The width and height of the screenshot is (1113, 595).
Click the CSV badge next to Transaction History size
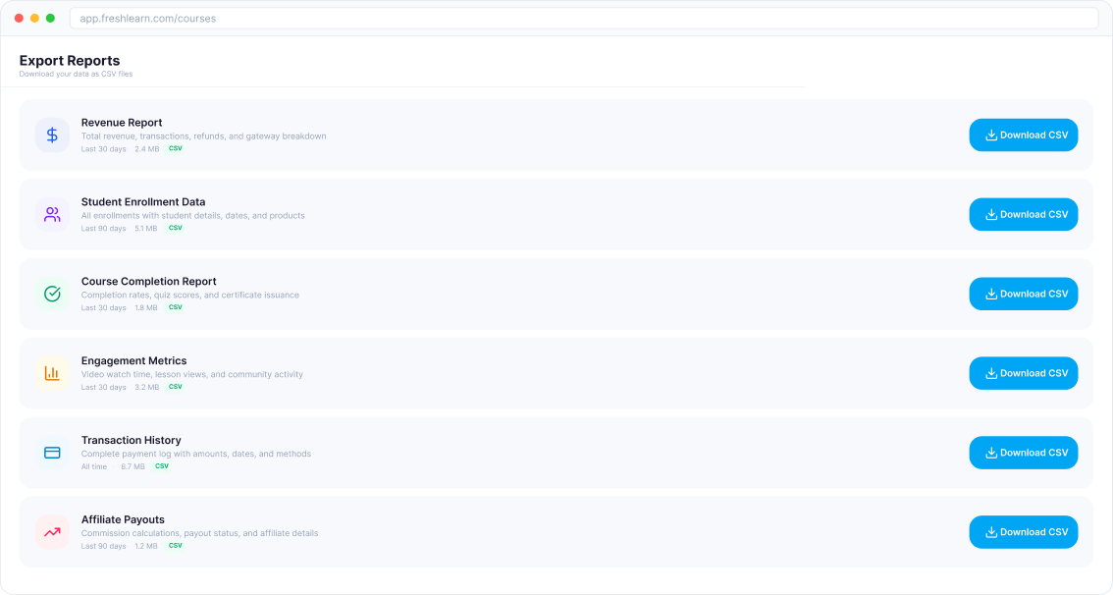coord(162,466)
